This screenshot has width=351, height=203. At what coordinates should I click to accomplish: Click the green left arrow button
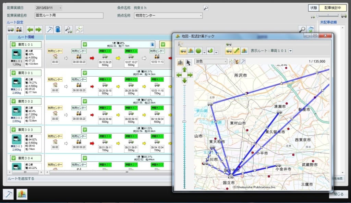click(x=30, y=29)
